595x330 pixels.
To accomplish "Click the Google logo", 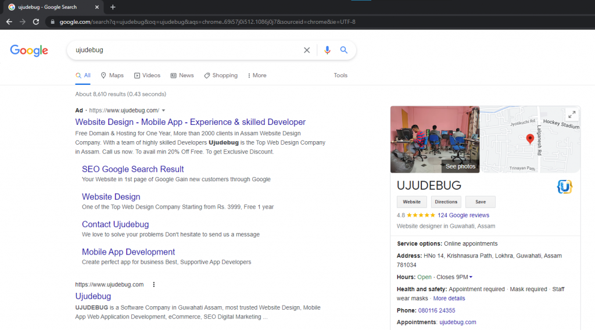I will pos(29,50).
